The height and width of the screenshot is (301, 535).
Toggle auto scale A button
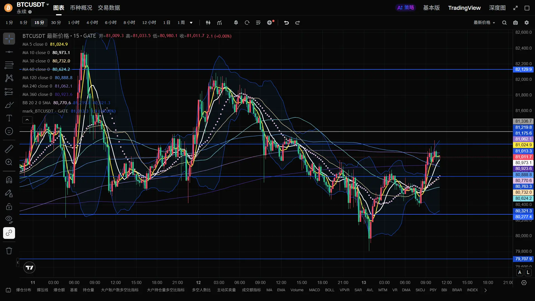(x=520, y=272)
